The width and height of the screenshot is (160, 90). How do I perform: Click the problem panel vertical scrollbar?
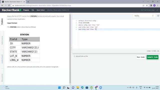tap(70, 49)
